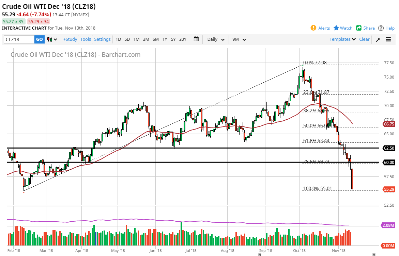Toggle the Watch status for CLZ18
The width and height of the screenshot is (399, 256).
342,28
